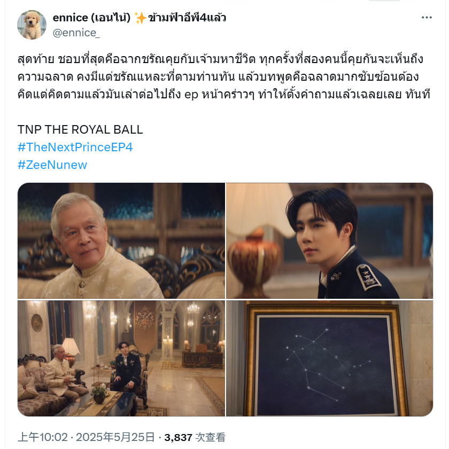View the framed constellation painting photo
Screen dimensions: 449x449
330,358
